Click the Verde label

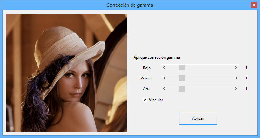145,78
